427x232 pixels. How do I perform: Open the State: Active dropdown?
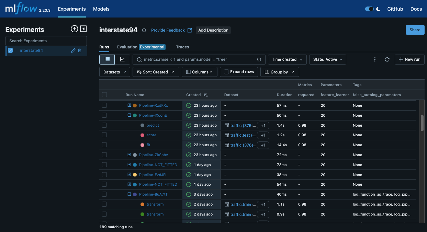tap(328, 59)
